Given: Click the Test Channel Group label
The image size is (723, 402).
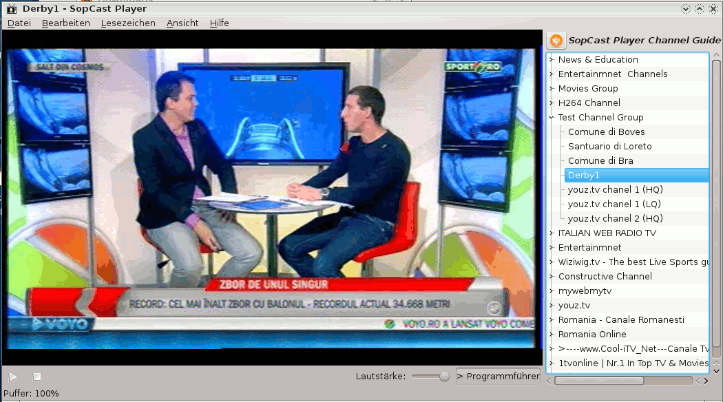Looking at the screenshot, I should coord(600,117).
